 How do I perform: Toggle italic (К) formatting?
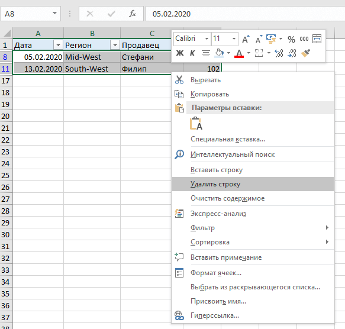[192, 53]
